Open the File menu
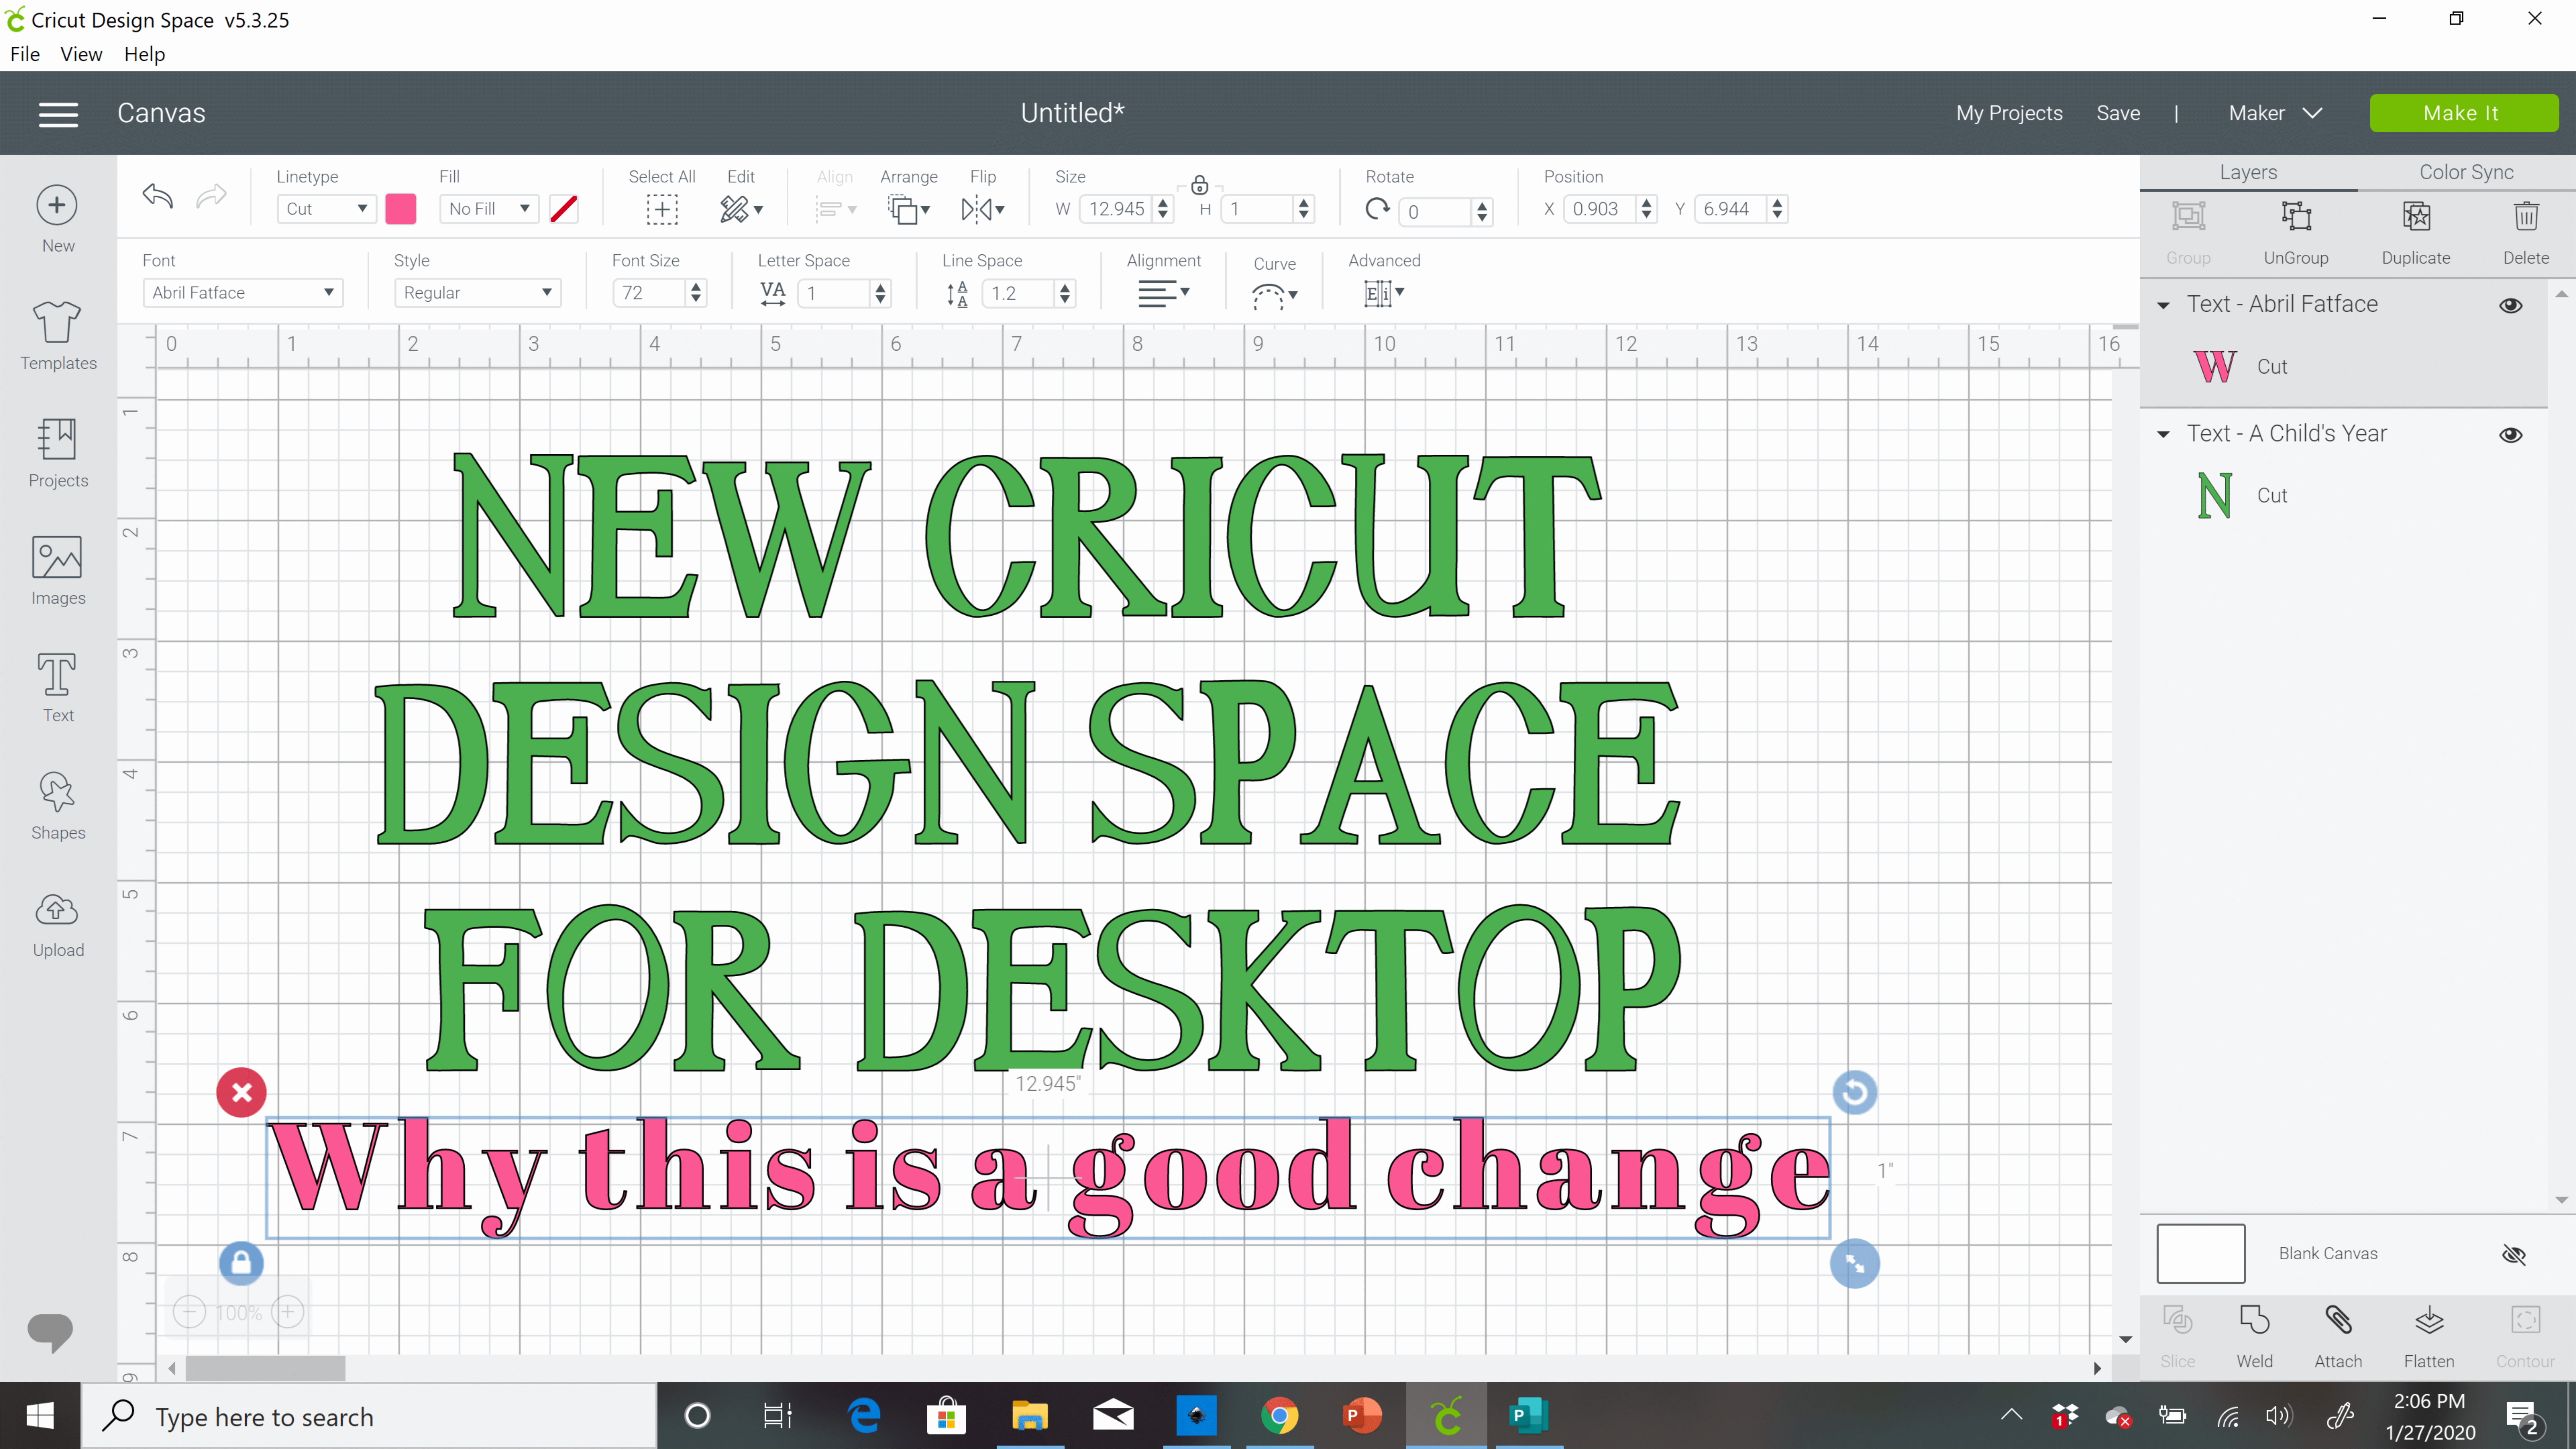The image size is (2576, 1449). [x=25, y=53]
